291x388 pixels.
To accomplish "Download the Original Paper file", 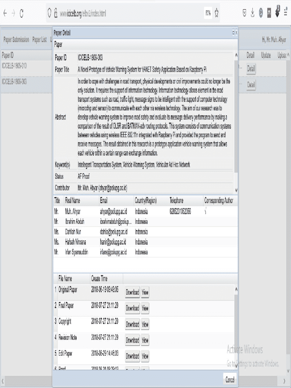I will pos(132,293).
